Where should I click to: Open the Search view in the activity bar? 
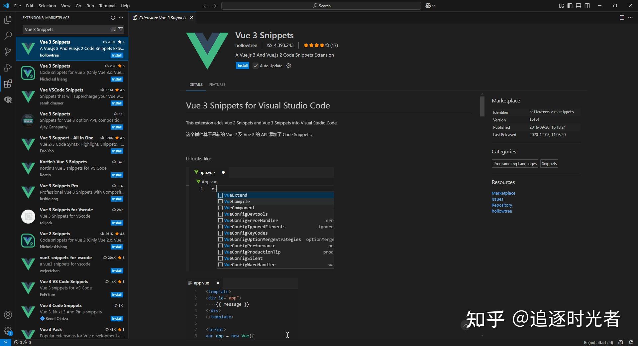click(x=8, y=36)
